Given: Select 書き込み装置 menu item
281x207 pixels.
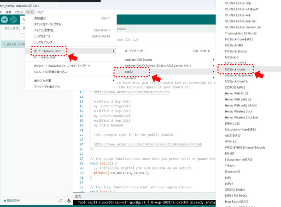Looking at the screenshot, I should click(x=71, y=80).
